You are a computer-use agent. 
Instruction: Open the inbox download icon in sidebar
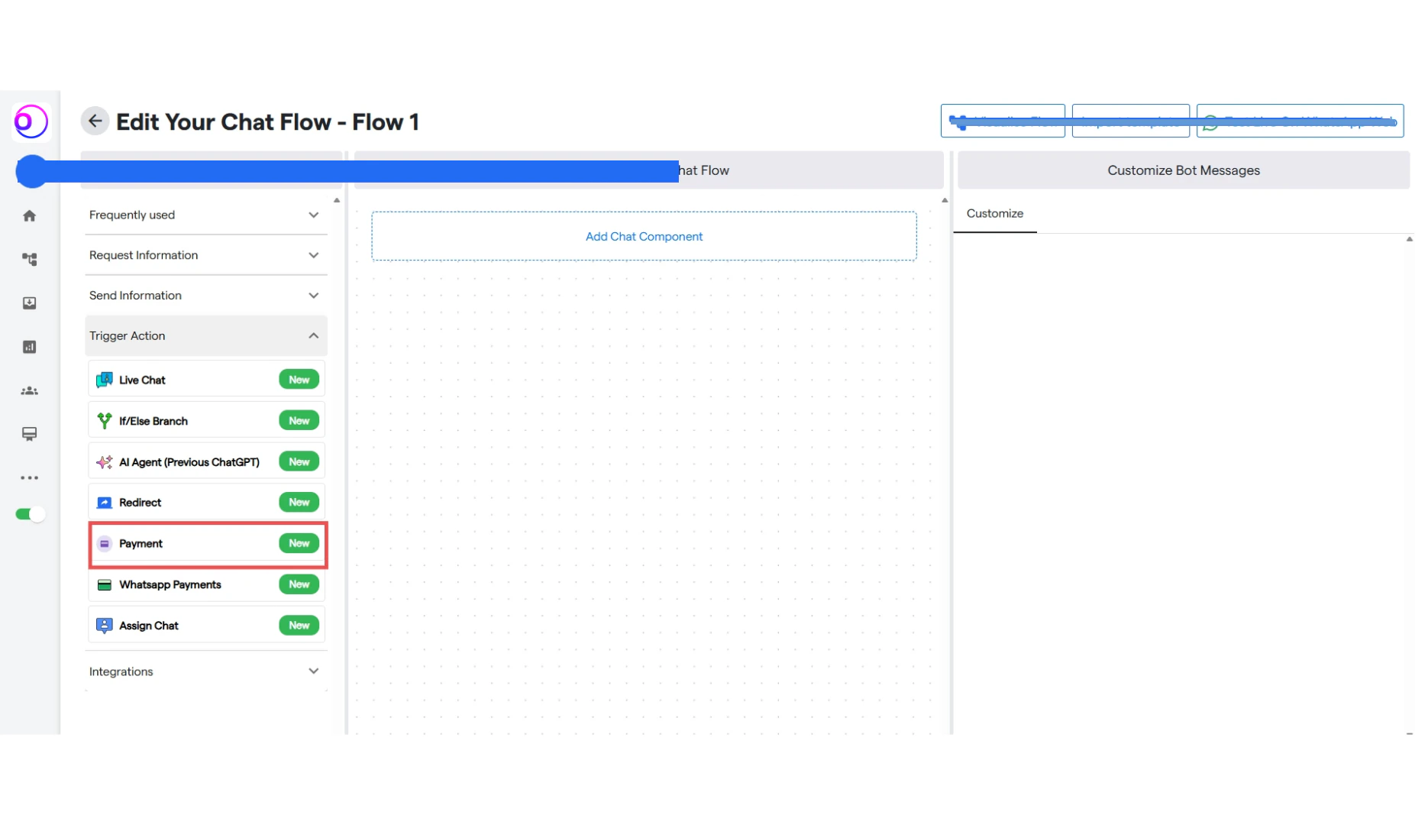pyautogui.click(x=29, y=303)
